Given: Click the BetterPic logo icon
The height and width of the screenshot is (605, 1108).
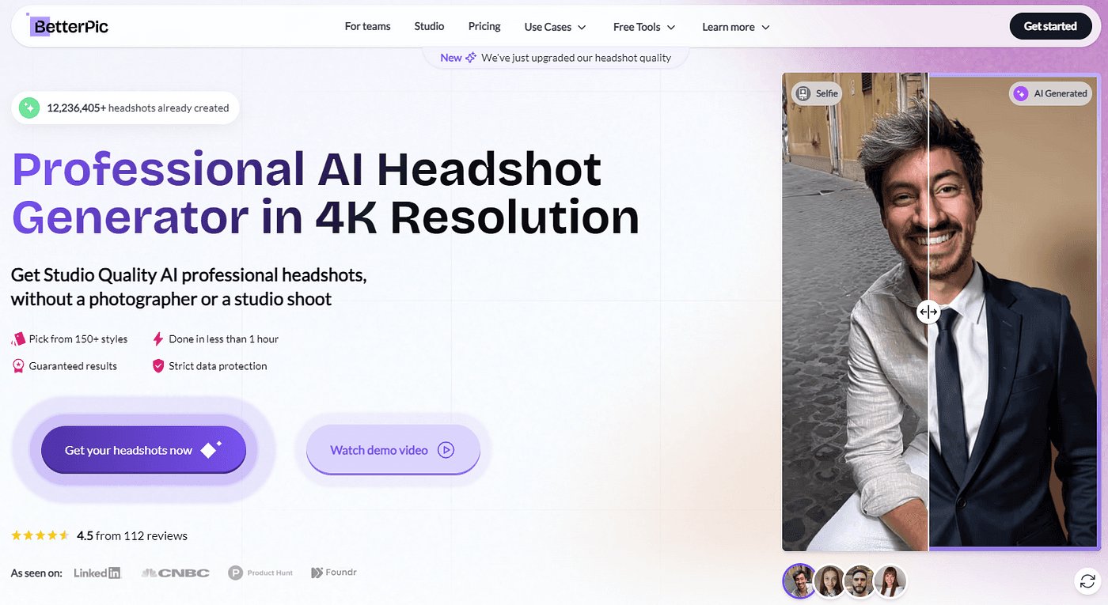Looking at the screenshot, I should pyautogui.click(x=39, y=25).
